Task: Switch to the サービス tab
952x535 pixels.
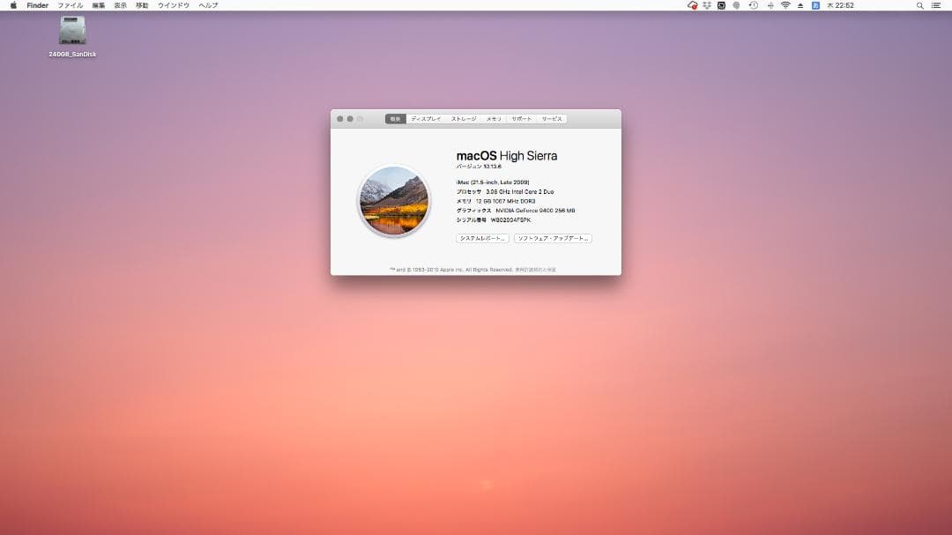Action: pos(550,118)
